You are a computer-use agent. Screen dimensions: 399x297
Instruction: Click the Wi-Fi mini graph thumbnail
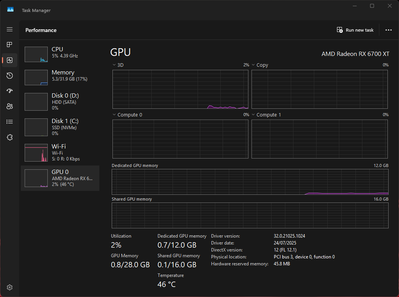(36, 153)
